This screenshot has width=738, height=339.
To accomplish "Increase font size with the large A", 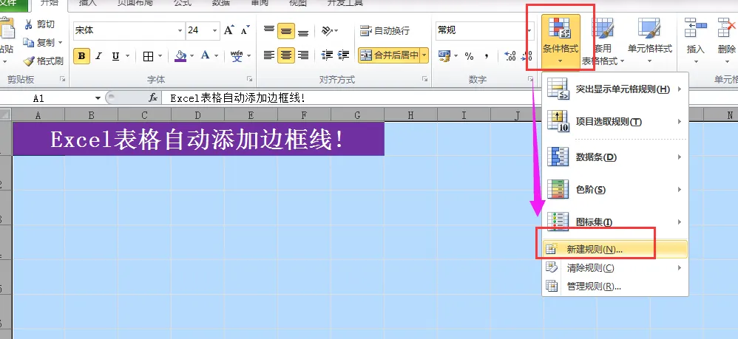I will pyautogui.click(x=228, y=30).
